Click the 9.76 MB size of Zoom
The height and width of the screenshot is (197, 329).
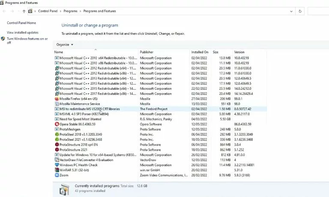[225, 175]
